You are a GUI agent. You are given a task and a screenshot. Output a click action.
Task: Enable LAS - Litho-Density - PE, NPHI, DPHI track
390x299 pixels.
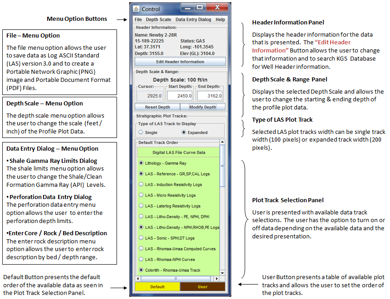coord(141,216)
